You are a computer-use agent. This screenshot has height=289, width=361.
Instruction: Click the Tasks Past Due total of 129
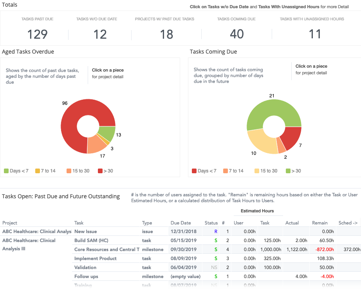coord(38,34)
